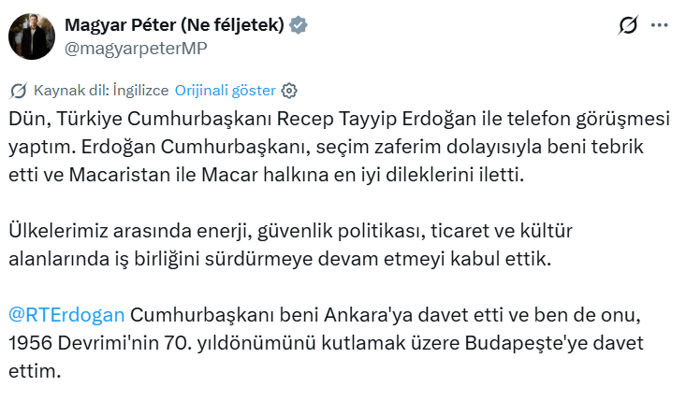
Task: Click Magyar Péter's profile picture
Action: pos(31,36)
